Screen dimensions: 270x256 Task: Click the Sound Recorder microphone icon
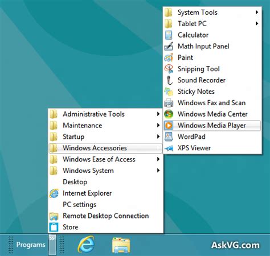point(169,80)
